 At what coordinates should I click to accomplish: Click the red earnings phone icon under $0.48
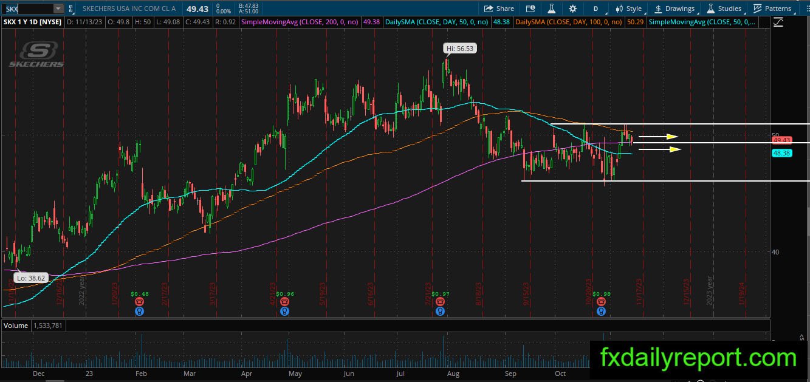(140, 302)
